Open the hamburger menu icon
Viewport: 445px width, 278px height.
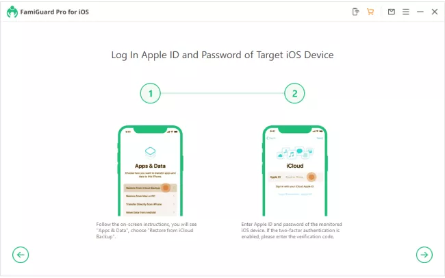406,12
